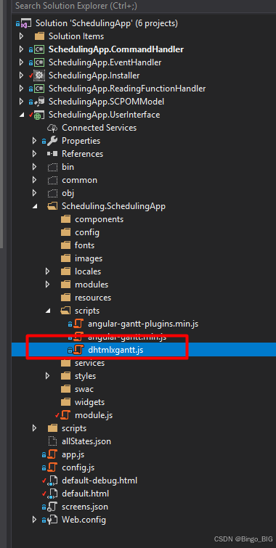Collapse the Scheduling.SchedulingApp folder
This screenshot has height=548, width=276.
[x=34, y=206]
